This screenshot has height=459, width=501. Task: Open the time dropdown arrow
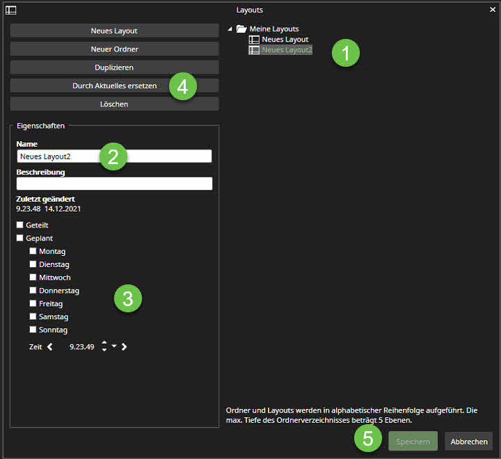[114, 346]
